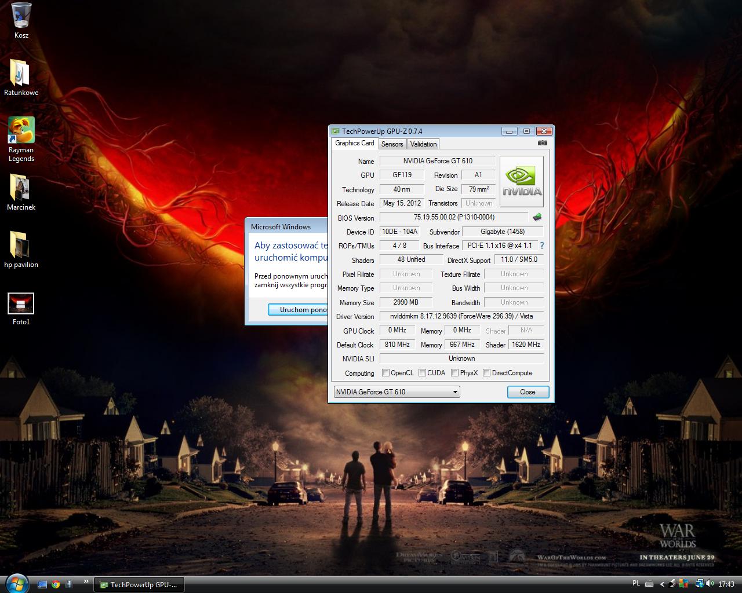Enable the PhysX checkbox
The height and width of the screenshot is (593, 742).
[x=454, y=373]
